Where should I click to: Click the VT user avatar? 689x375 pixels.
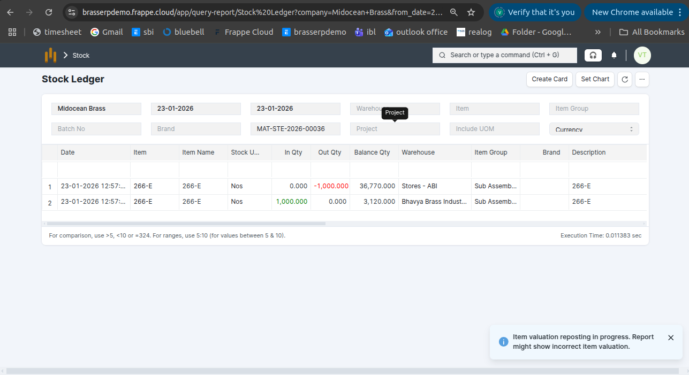(642, 55)
